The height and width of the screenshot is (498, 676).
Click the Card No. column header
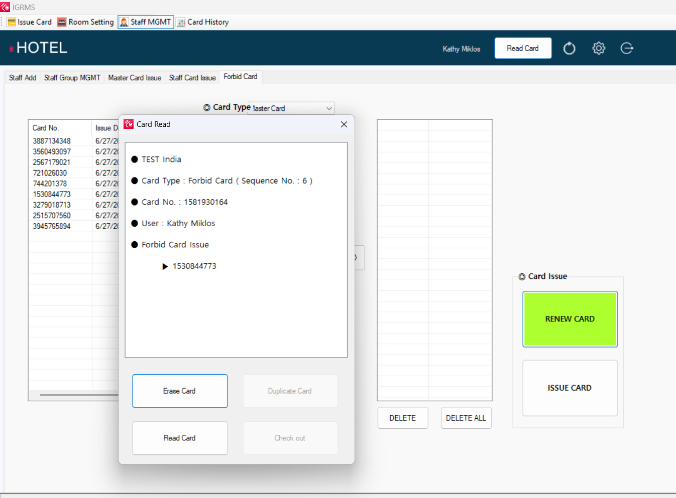tap(60, 128)
